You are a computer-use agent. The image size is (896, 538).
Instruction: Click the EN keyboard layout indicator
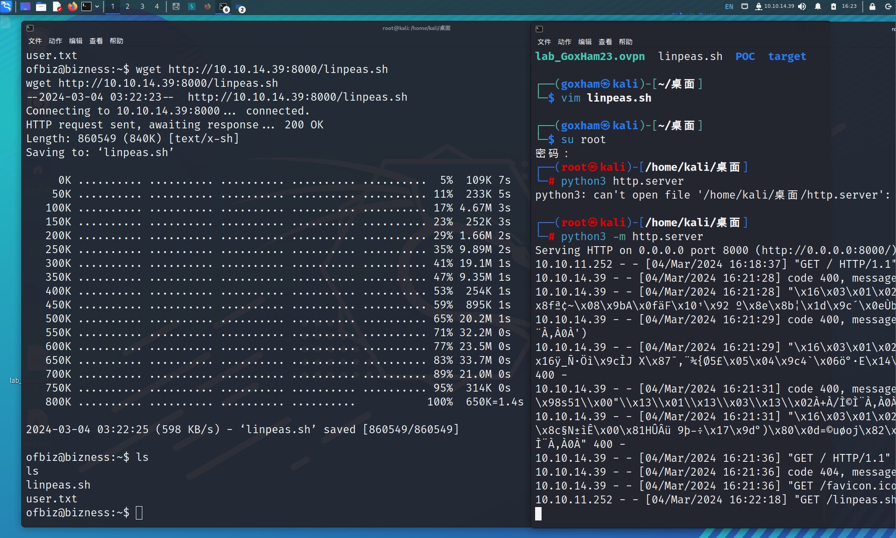(729, 6)
